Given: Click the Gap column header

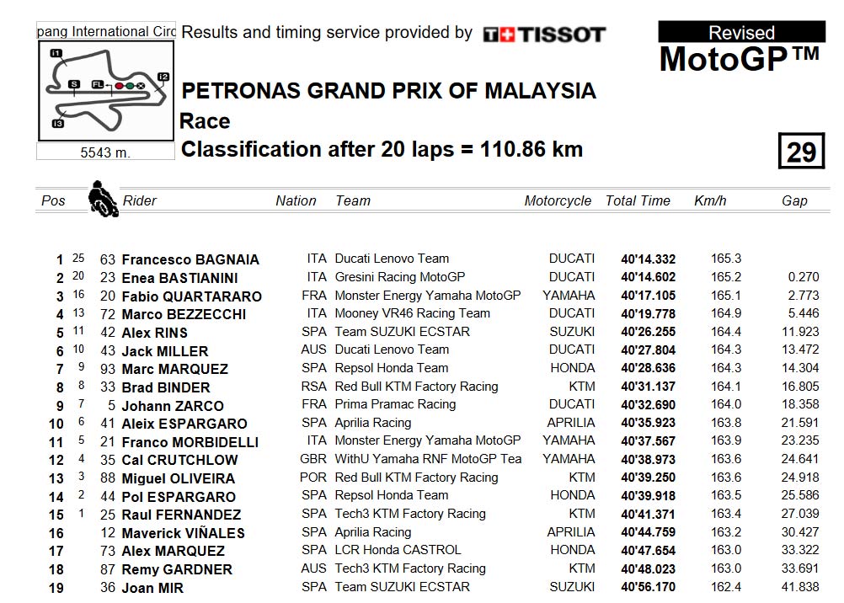Looking at the screenshot, I should click(794, 200).
